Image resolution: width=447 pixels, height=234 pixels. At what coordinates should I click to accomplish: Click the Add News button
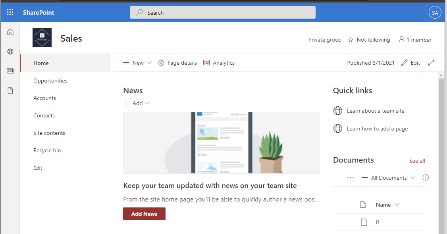pos(144,214)
